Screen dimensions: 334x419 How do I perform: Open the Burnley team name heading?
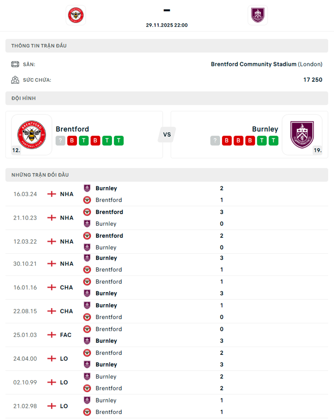265,129
